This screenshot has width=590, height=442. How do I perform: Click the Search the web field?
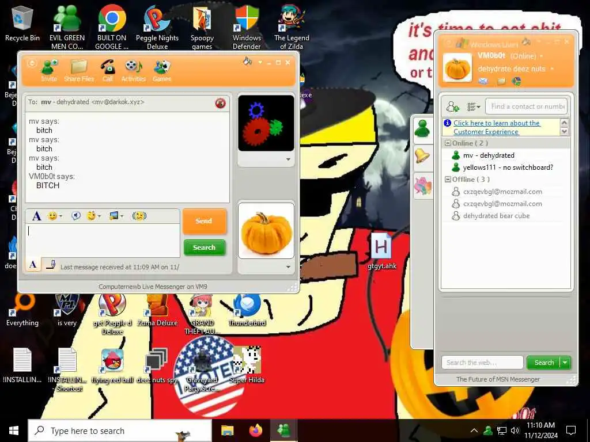482,363
